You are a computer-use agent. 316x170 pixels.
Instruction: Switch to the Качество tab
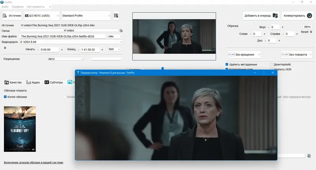(x=13, y=82)
